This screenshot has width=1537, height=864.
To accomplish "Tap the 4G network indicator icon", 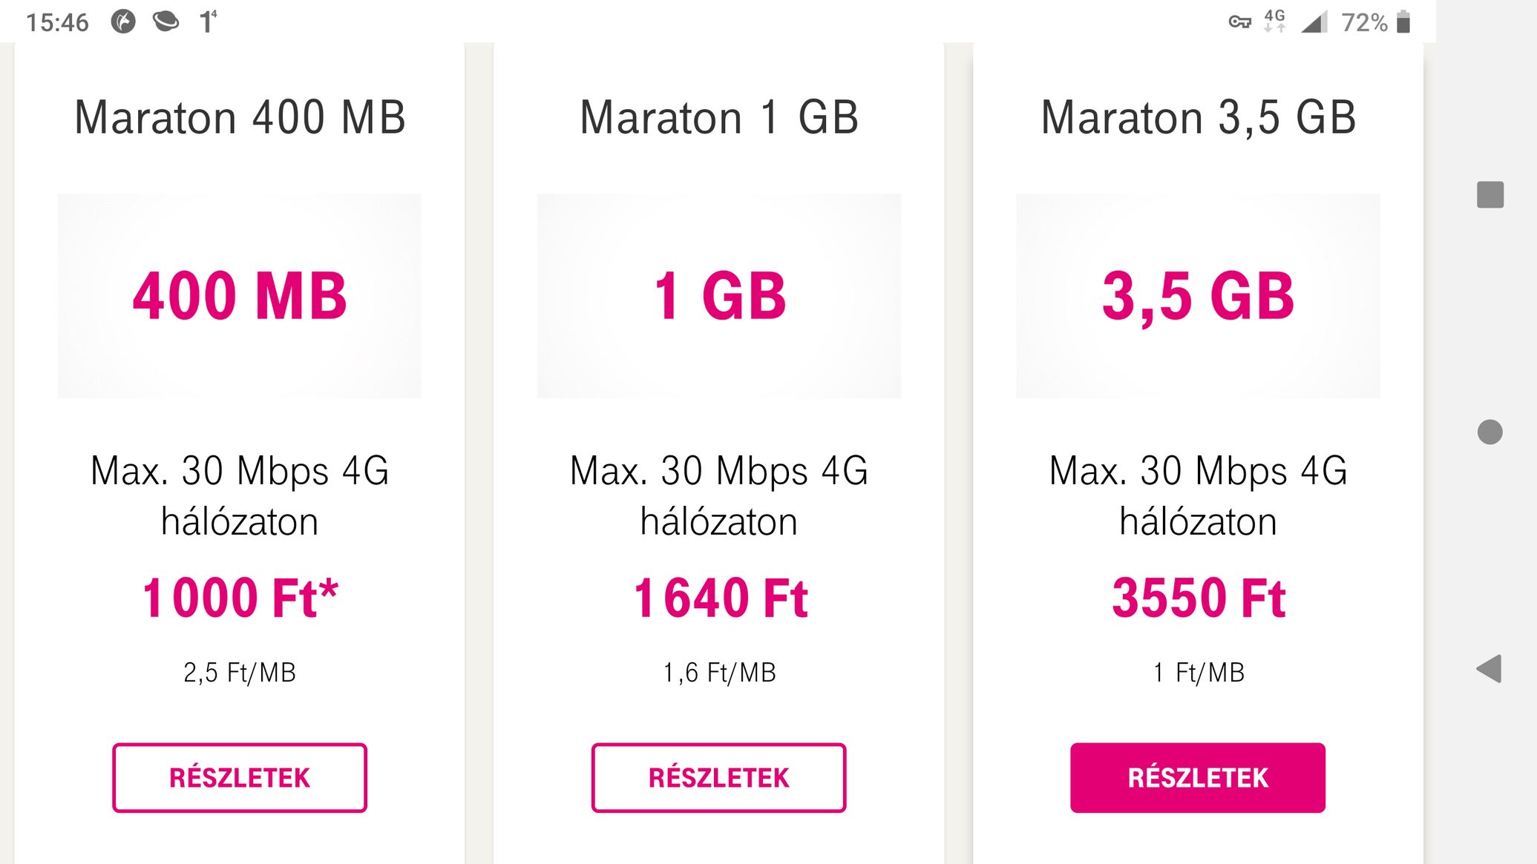I will coord(1274,21).
